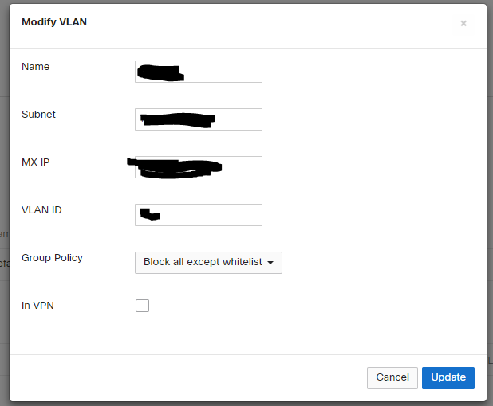Click the 'Modify VLAN' dialog title
The height and width of the screenshot is (406, 493).
tap(54, 22)
